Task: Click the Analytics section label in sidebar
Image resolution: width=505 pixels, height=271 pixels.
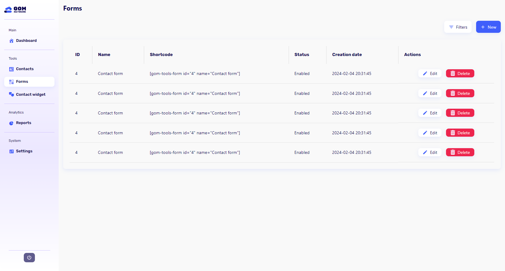Action: coord(16,112)
